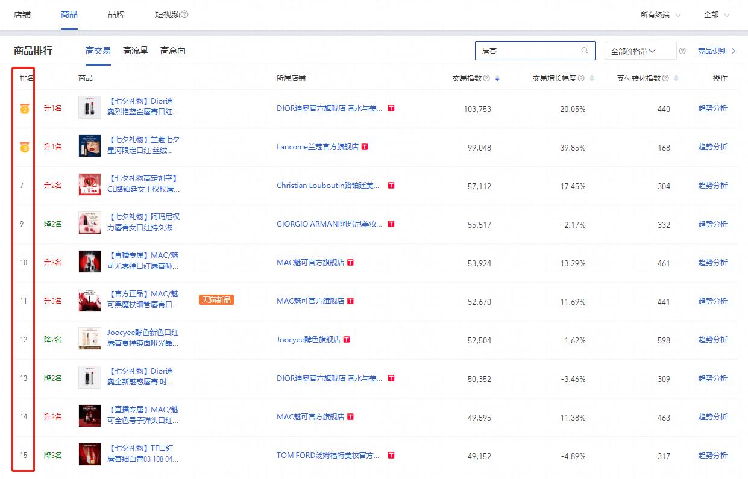Click the search magnifier icon
Image resolution: width=748 pixels, height=479 pixels.
tap(585, 51)
